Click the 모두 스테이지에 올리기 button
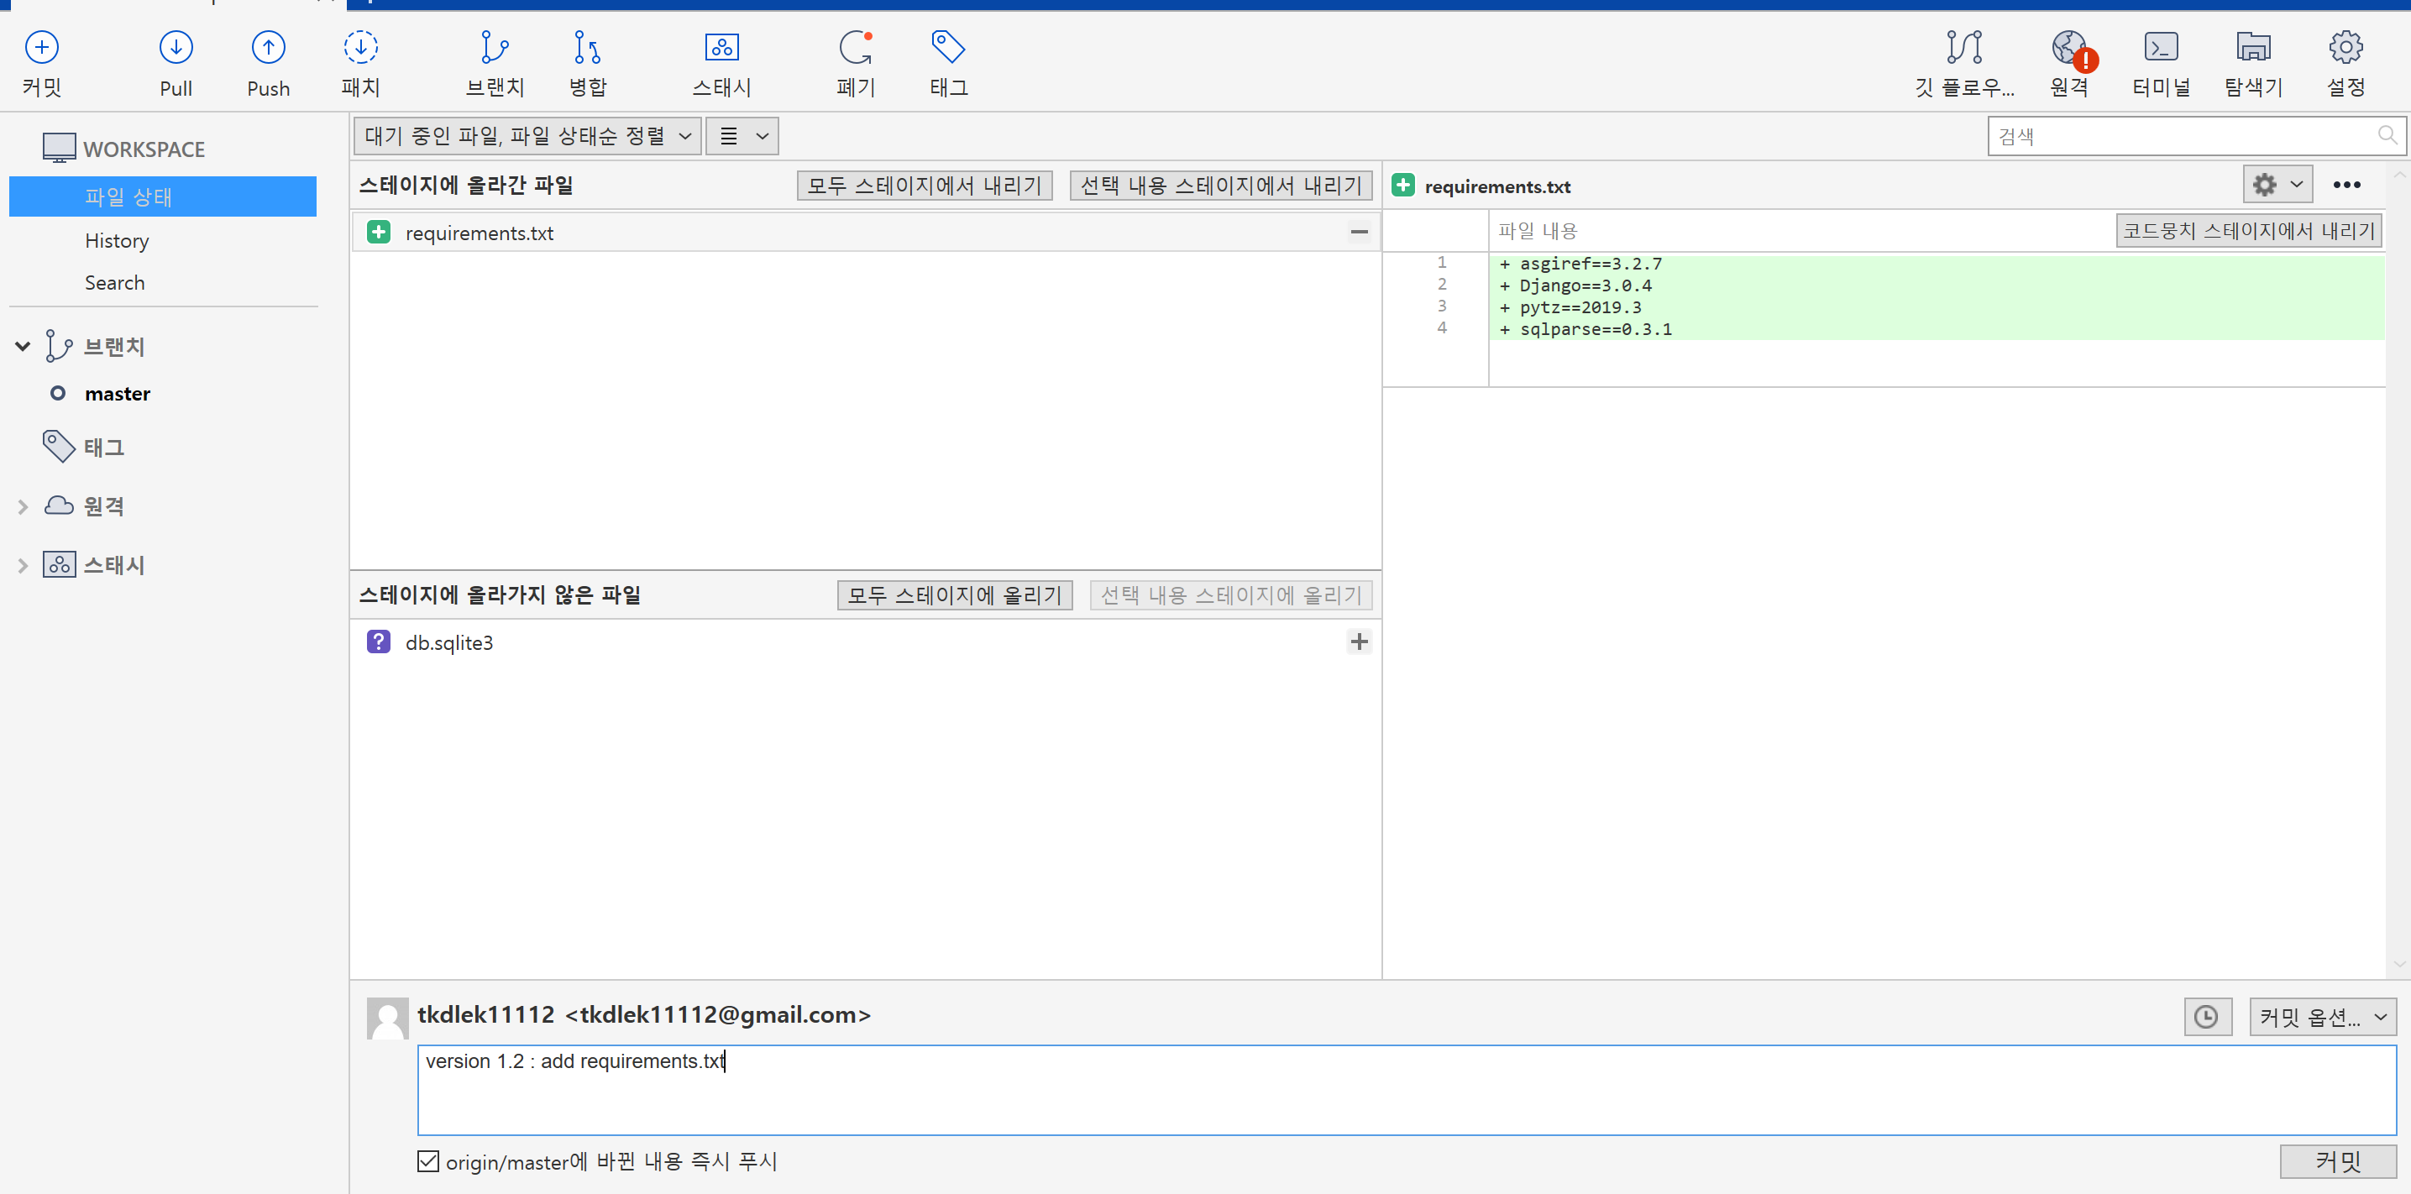This screenshot has height=1194, width=2411. pos(954,595)
